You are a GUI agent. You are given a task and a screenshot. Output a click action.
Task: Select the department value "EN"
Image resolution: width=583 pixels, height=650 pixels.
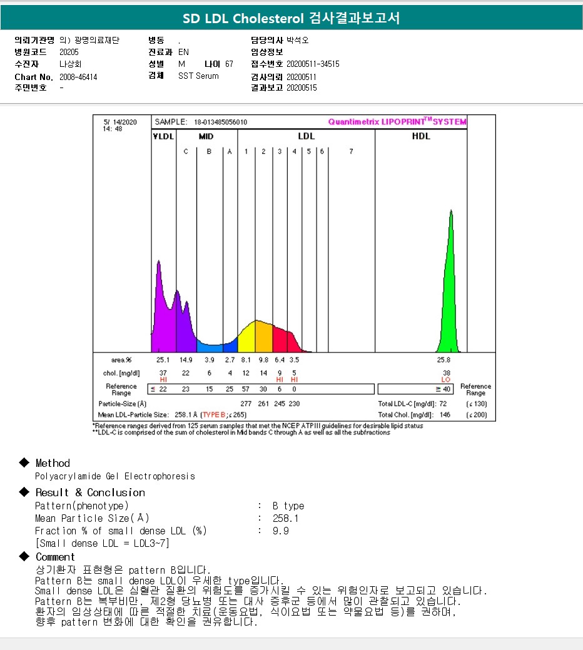(x=183, y=52)
